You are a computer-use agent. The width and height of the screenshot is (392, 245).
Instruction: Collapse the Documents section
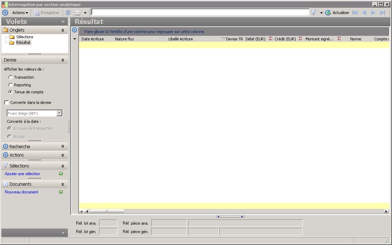coord(63,184)
